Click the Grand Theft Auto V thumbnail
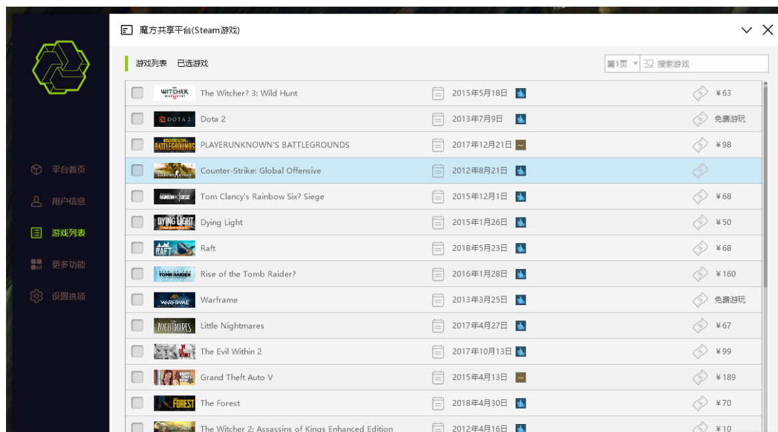Image resolution: width=778 pixels, height=432 pixels. pos(174,377)
